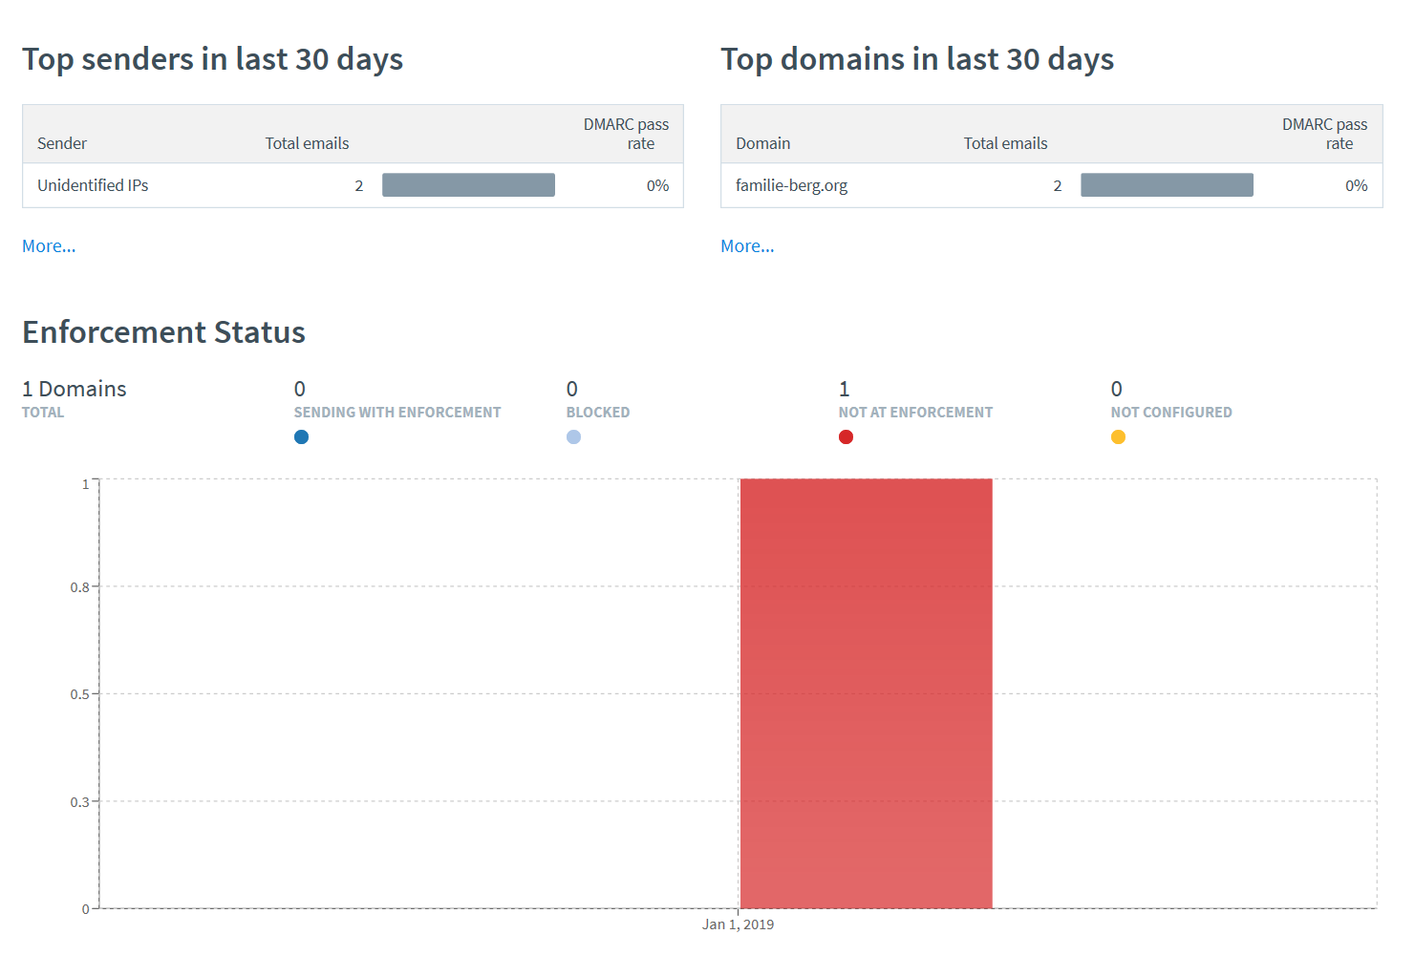This screenshot has width=1415, height=956.
Task: Select the familie-berg.org domain entry
Action: click(x=792, y=185)
